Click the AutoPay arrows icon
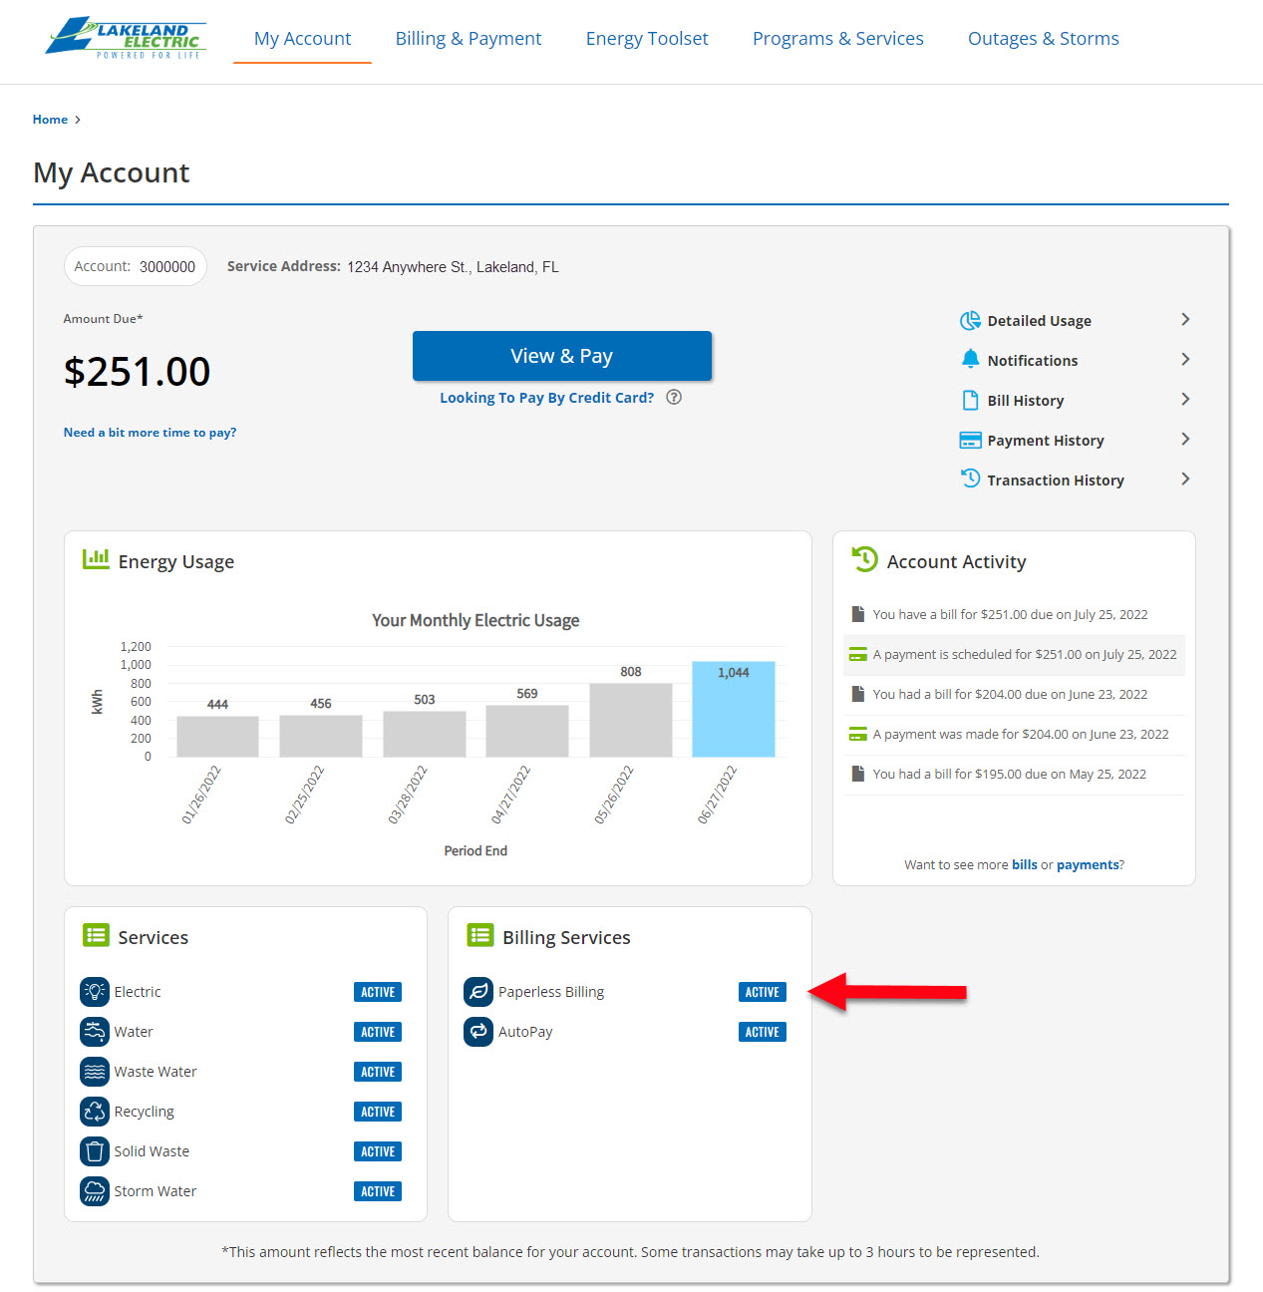The height and width of the screenshot is (1292, 1263). (x=478, y=1032)
